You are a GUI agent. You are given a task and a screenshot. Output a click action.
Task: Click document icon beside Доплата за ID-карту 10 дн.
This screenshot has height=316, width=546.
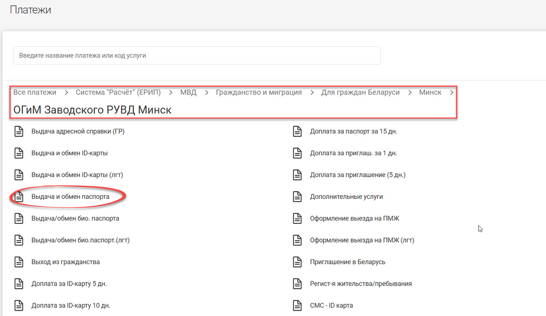pyautogui.click(x=19, y=306)
